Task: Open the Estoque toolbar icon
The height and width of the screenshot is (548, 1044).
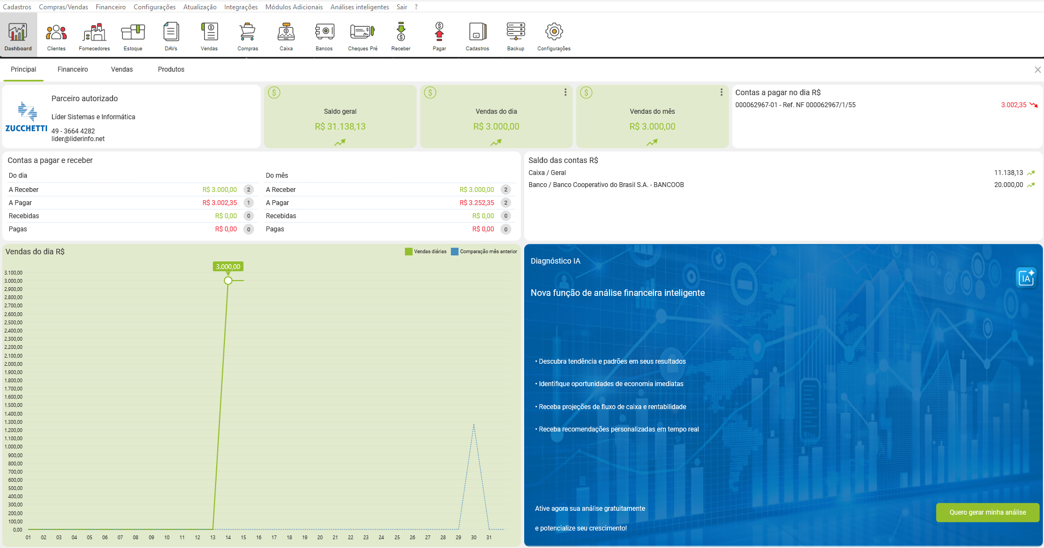Action: point(133,36)
